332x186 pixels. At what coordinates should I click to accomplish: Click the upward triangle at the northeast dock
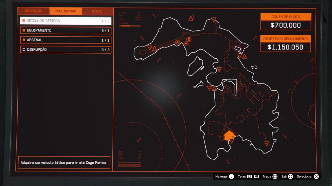244,57
